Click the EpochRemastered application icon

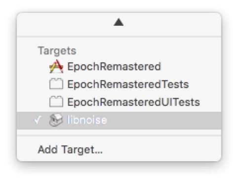point(56,66)
